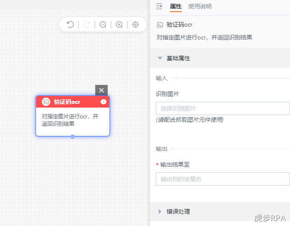Zoom out the canvas with minus magnifier
This screenshot has height=226, width=290.
(103, 25)
